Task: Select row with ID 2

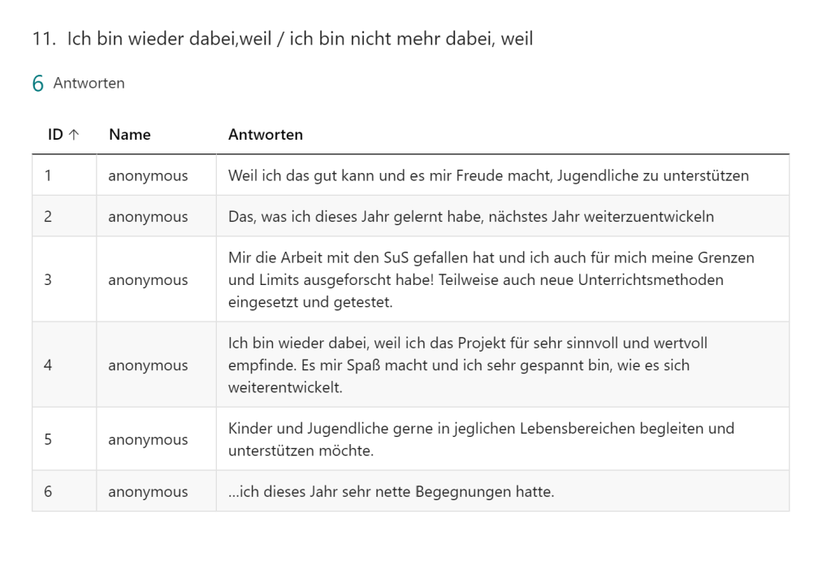Action: point(49,217)
